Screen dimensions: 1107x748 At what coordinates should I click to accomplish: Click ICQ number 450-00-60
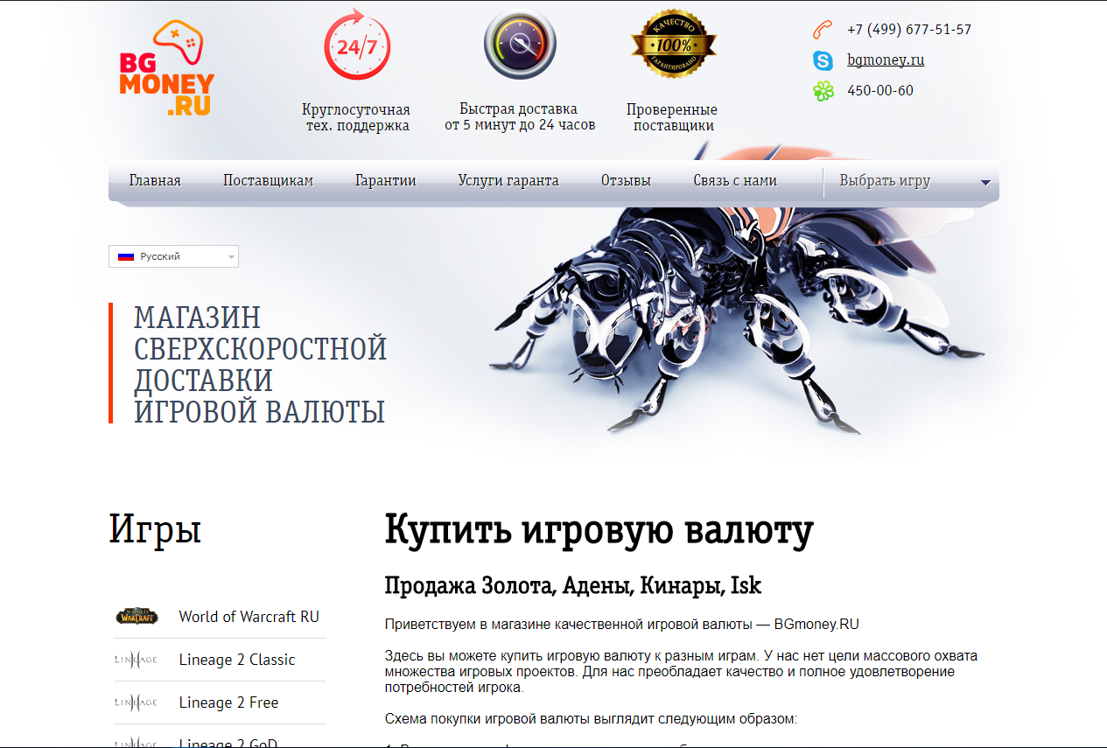click(880, 91)
